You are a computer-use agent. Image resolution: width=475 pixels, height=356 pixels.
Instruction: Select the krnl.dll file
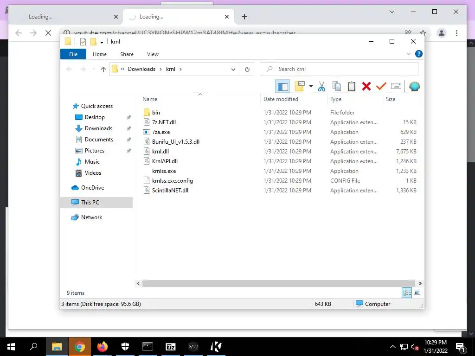click(160, 152)
